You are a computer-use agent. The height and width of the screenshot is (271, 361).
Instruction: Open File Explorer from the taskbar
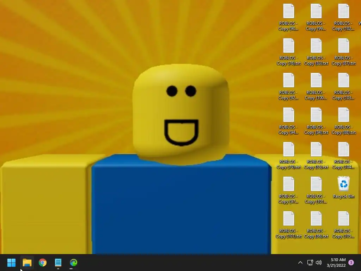click(x=27, y=263)
